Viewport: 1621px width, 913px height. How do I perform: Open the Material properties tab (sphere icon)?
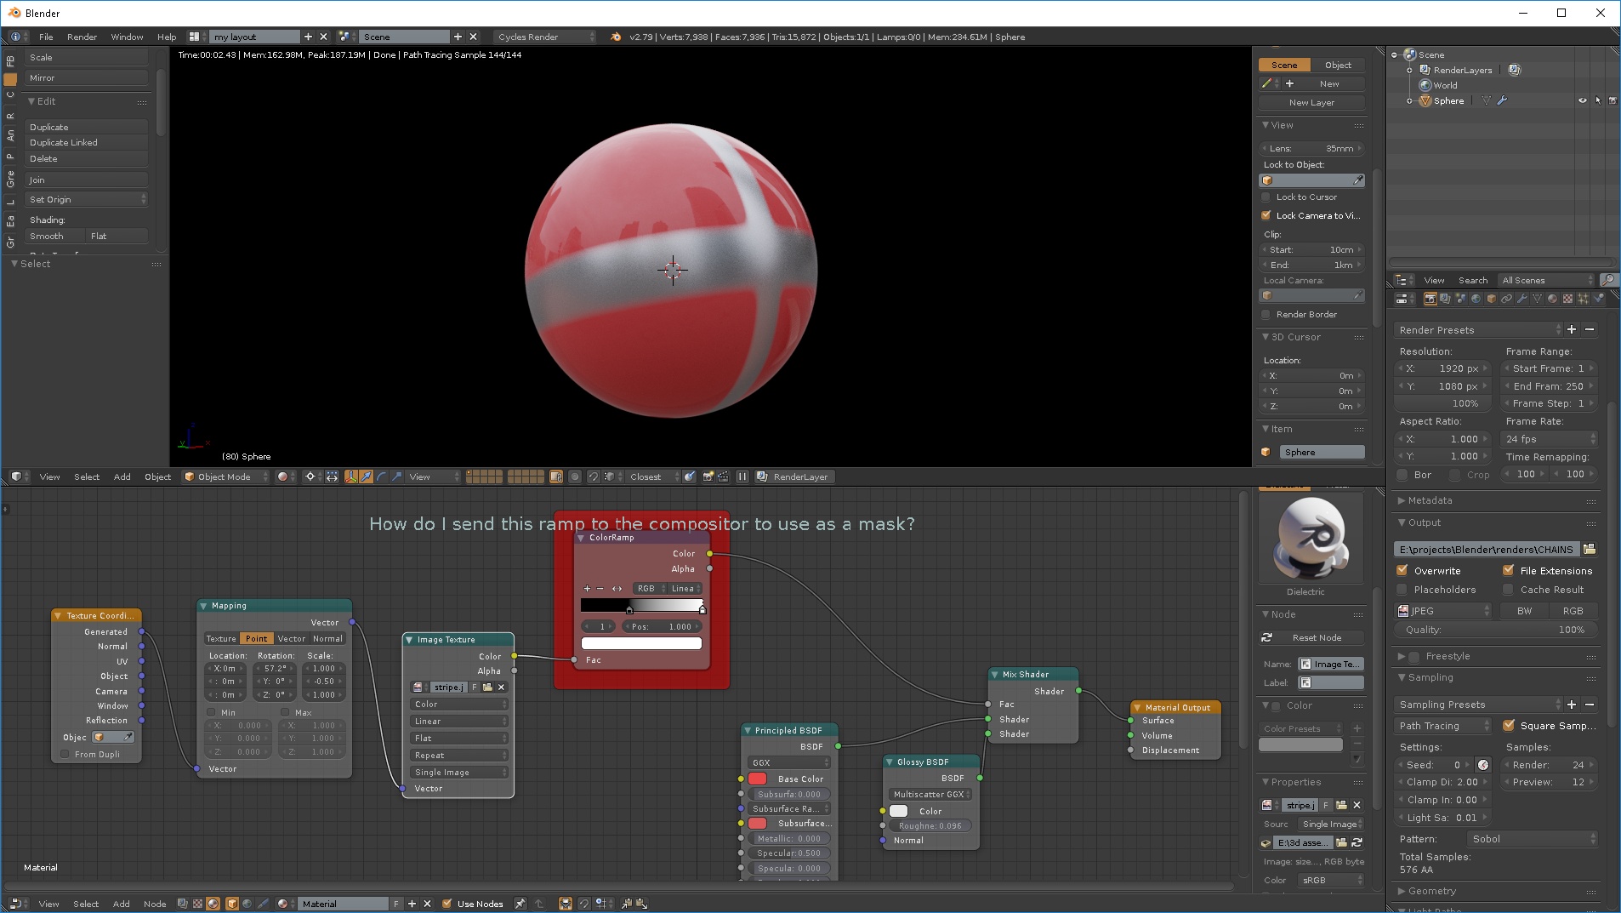click(1552, 299)
